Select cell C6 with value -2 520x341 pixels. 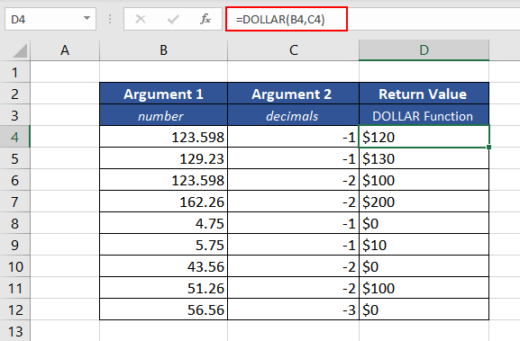(294, 180)
